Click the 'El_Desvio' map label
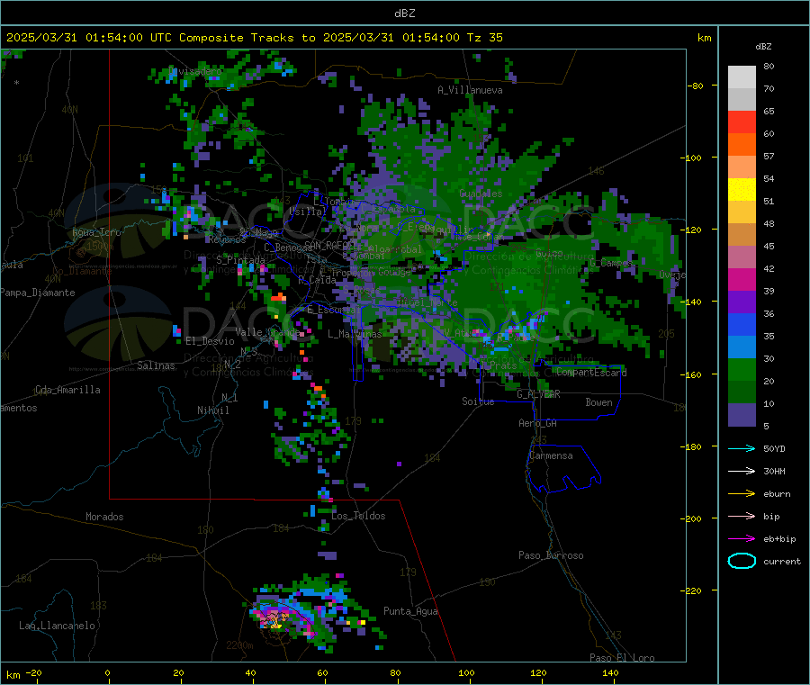 click(210, 341)
